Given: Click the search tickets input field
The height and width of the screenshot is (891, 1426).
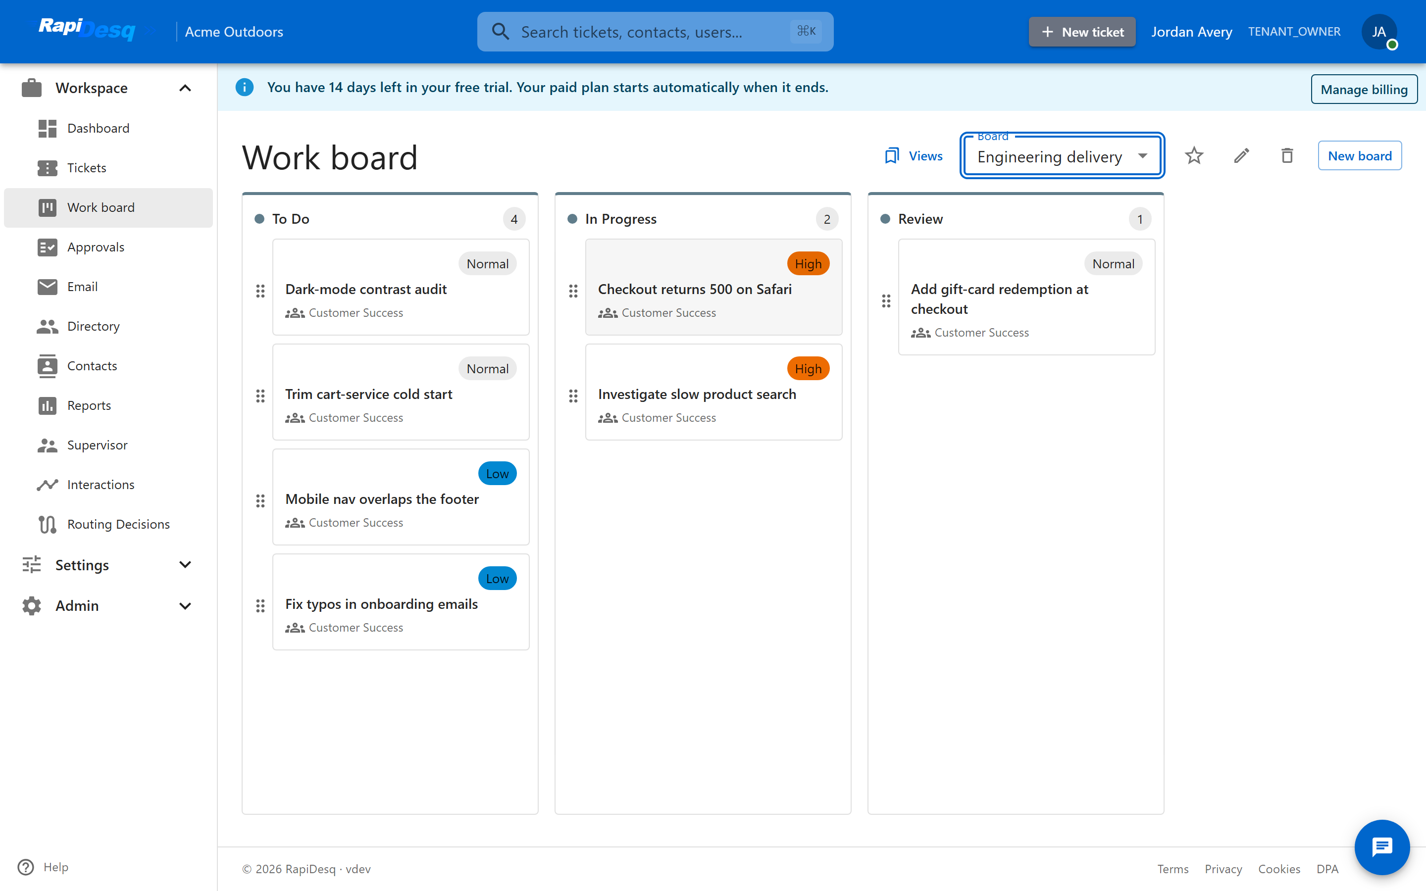Looking at the screenshot, I should point(655,32).
